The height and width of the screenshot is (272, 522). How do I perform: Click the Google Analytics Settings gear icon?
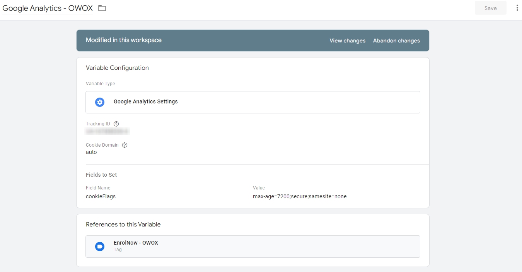point(100,102)
